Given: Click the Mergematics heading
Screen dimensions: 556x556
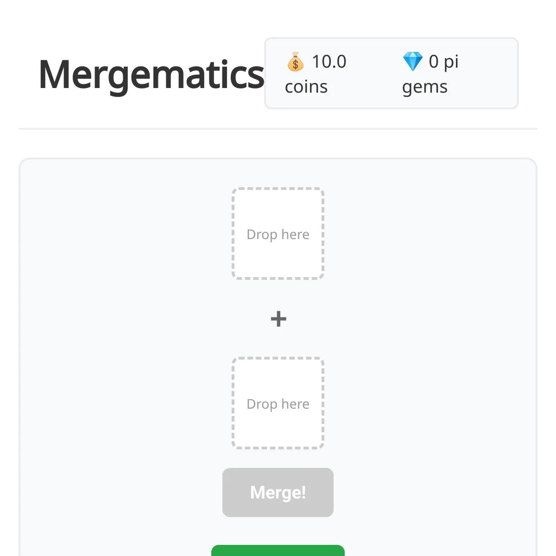Looking at the screenshot, I should tap(151, 74).
